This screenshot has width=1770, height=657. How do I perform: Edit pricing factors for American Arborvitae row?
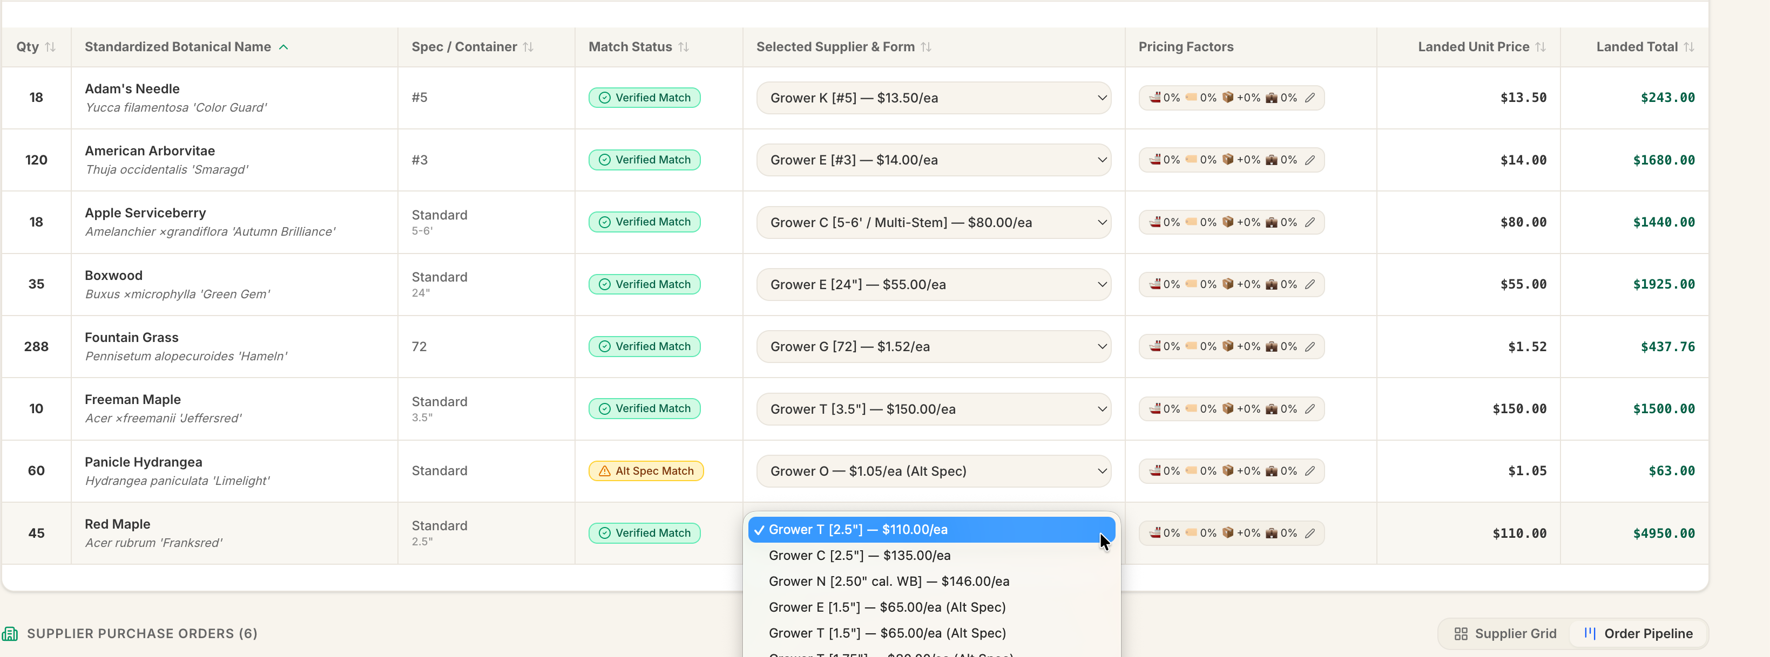click(1309, 160)
